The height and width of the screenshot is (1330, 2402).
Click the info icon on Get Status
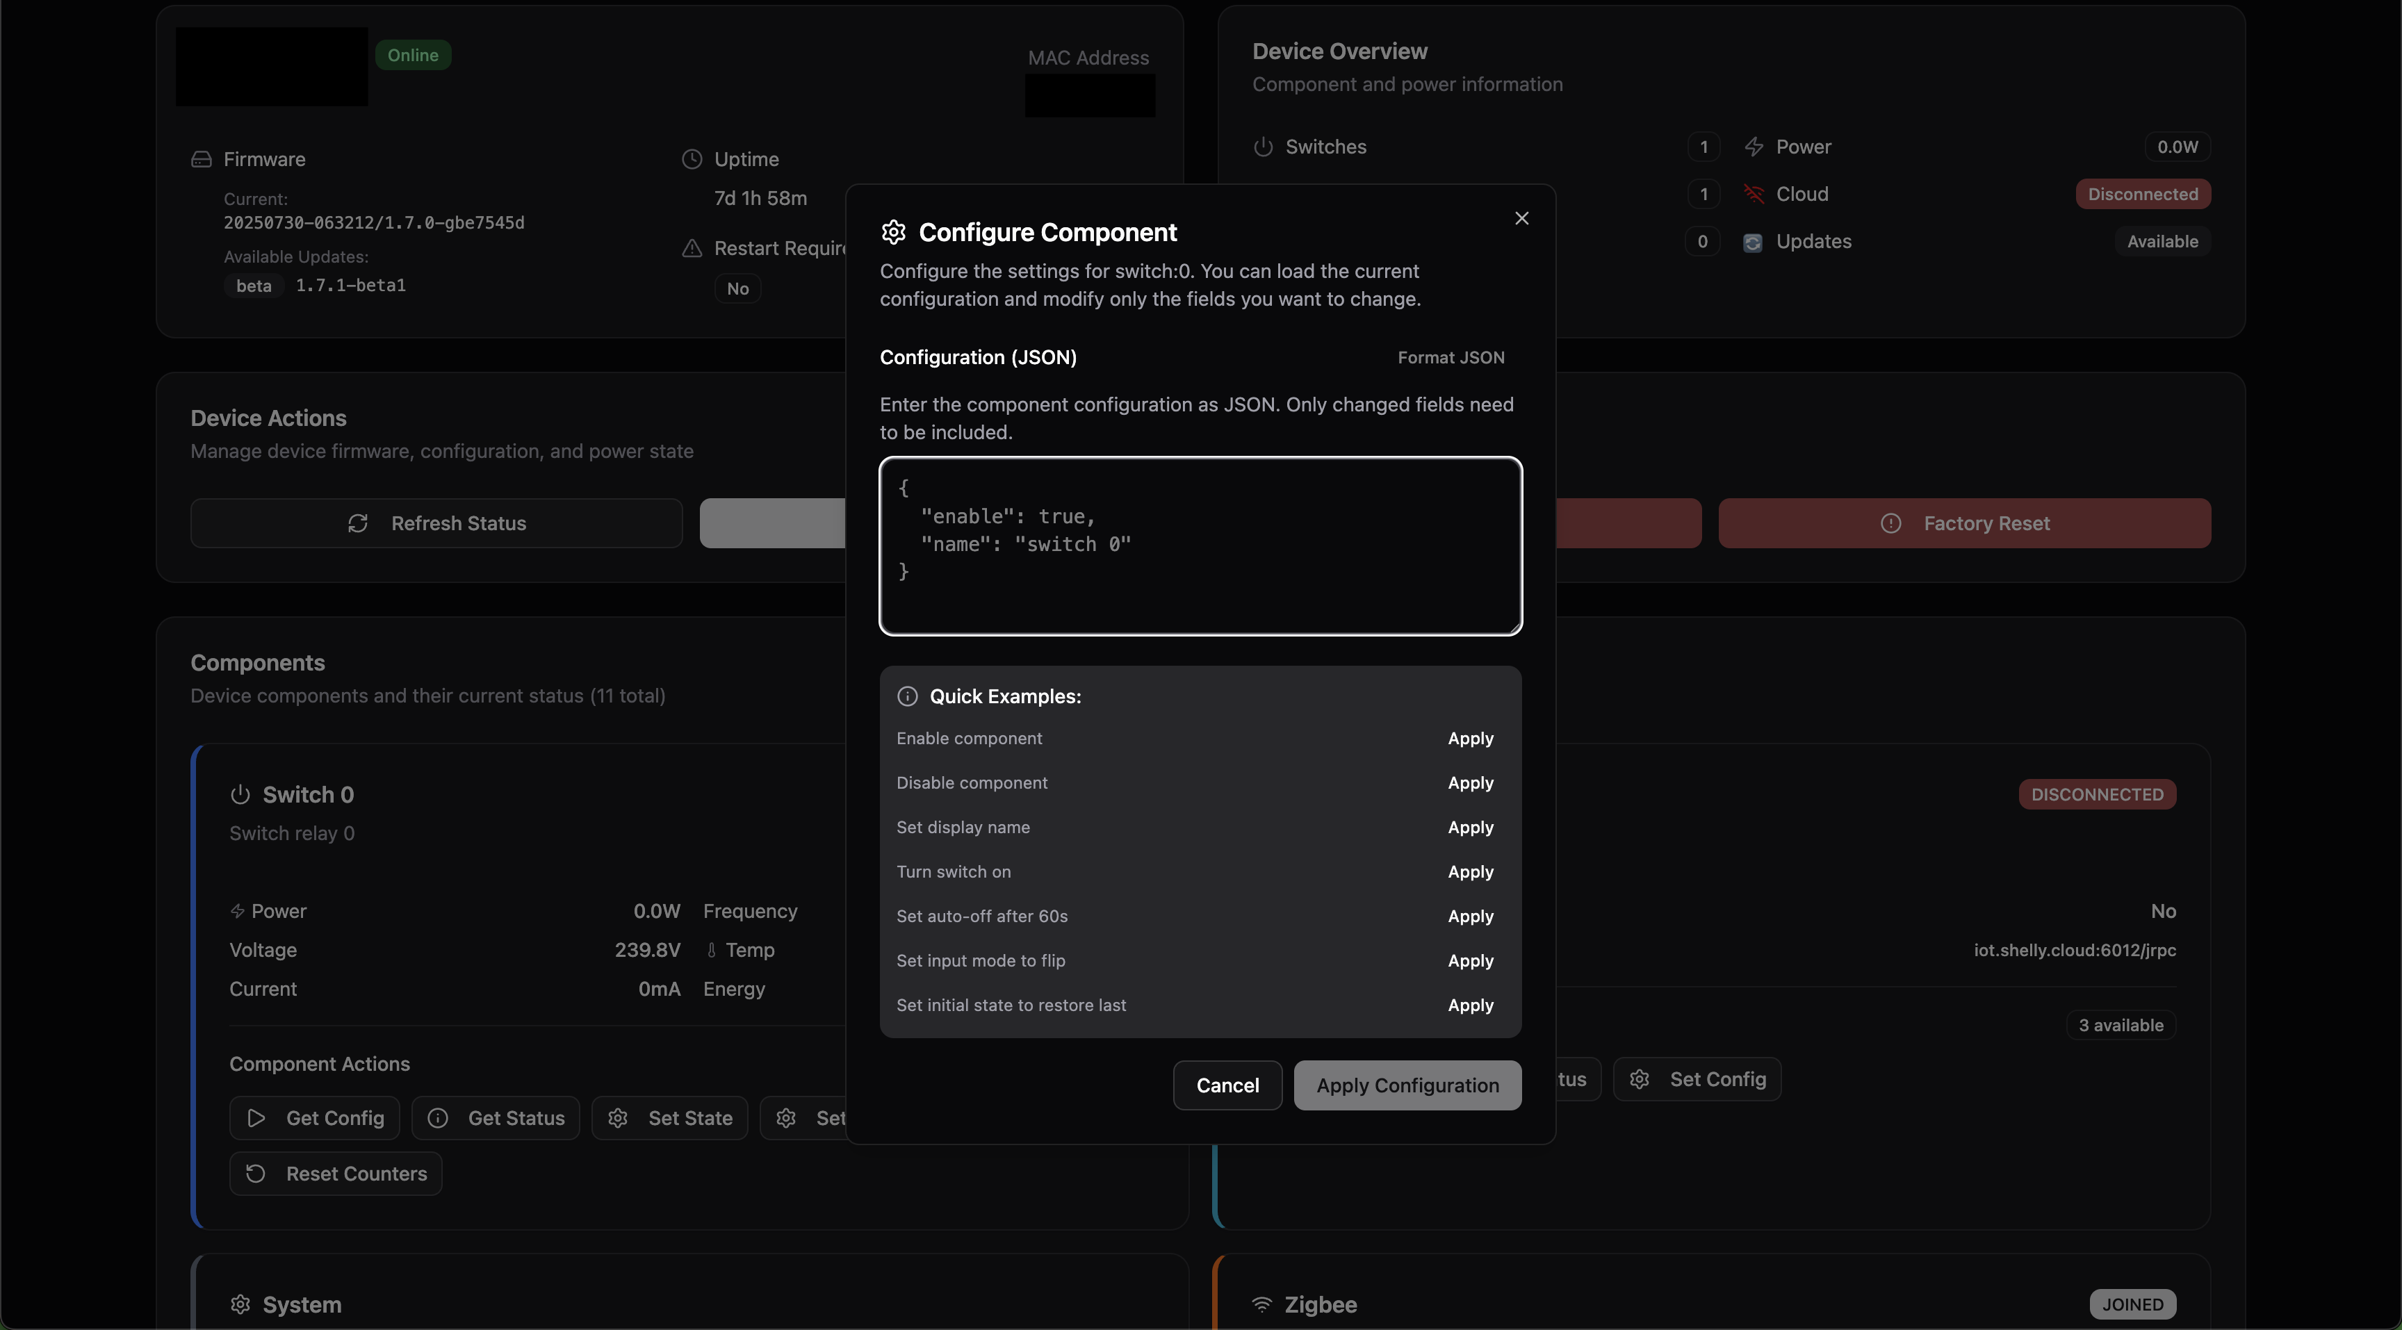pyautogui.click(x=437, y=1119)
